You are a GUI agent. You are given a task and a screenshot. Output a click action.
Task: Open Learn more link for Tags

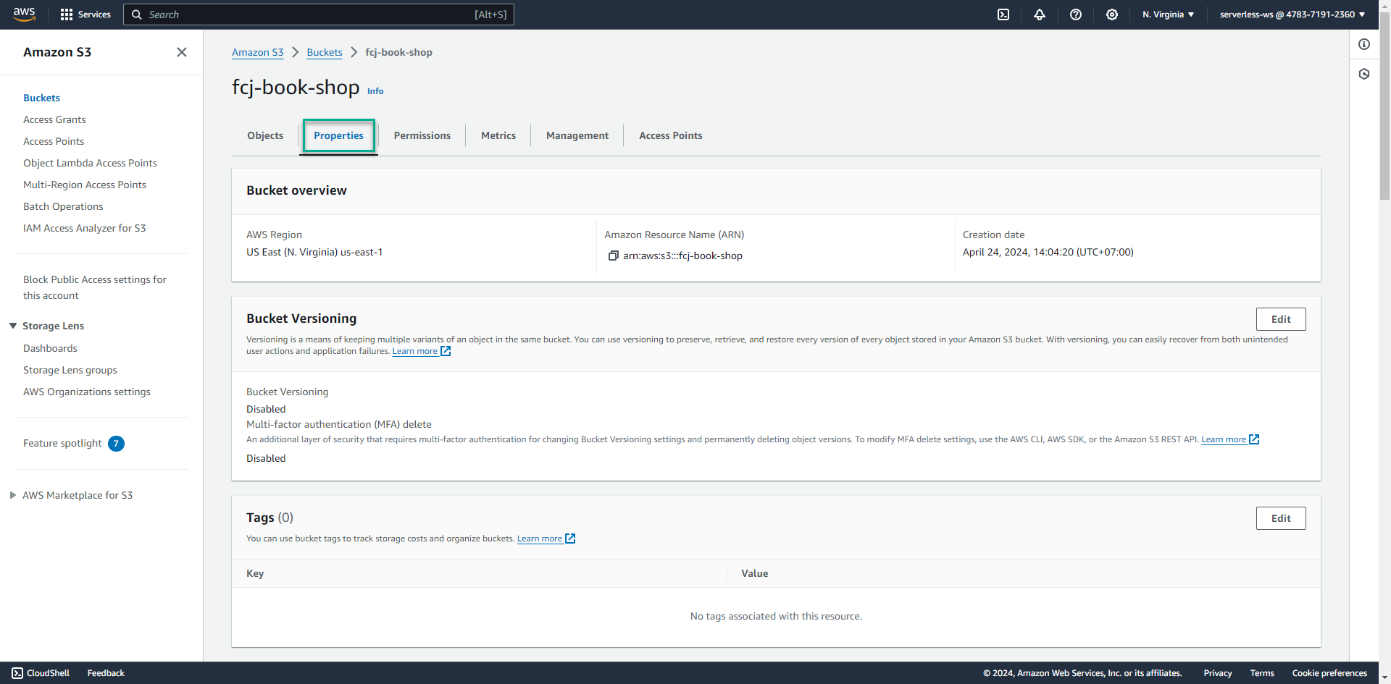coord(540,539)
